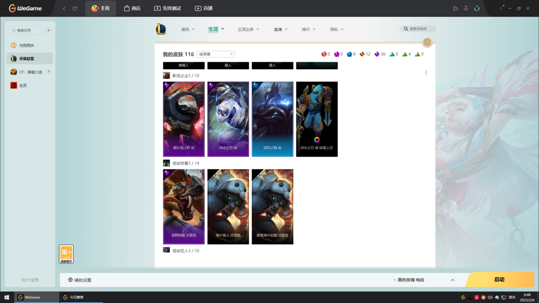
Task: Open the 荒野豺狼 沃里克 skin card
Action: point(184,207)
